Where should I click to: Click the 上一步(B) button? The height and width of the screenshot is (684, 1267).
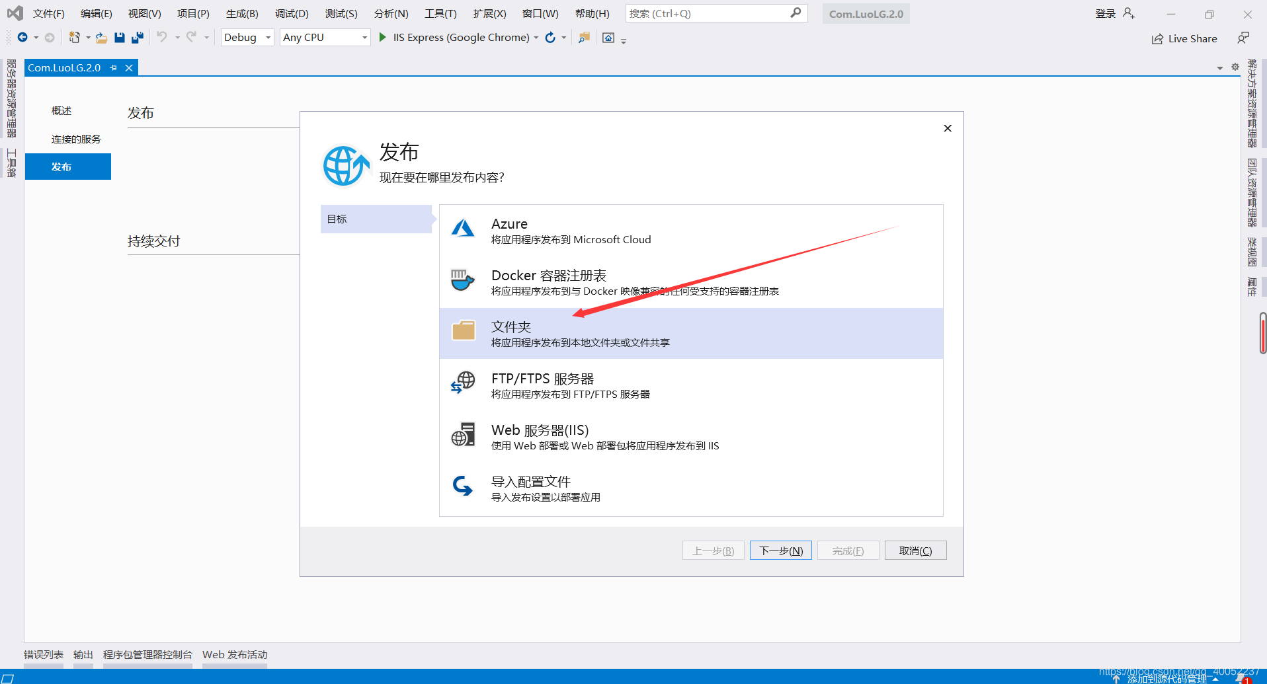tap(714, 551)
